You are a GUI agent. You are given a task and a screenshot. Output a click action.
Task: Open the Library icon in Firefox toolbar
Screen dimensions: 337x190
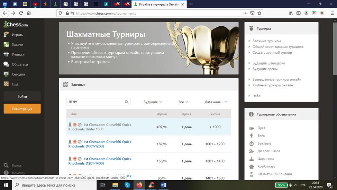291,13
